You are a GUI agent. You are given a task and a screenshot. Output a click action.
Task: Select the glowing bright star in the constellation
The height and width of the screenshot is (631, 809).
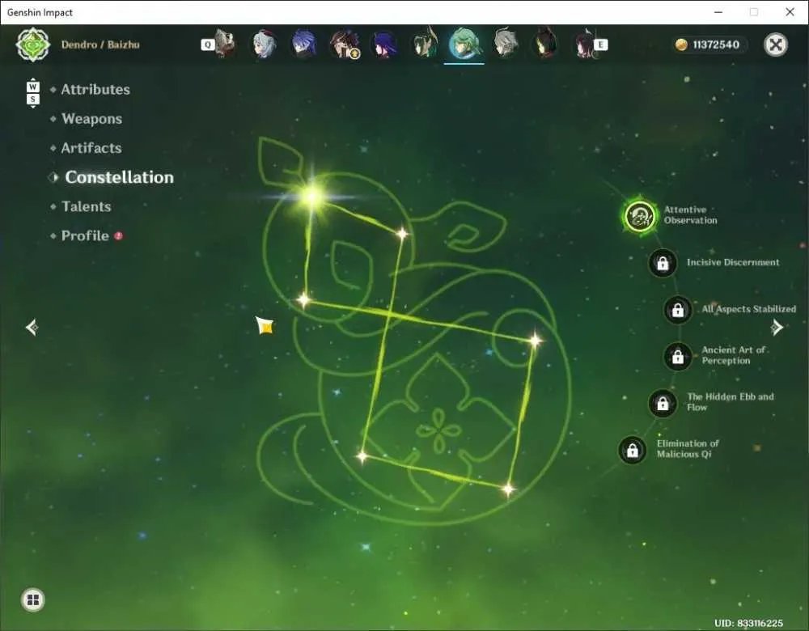point(312,196)
